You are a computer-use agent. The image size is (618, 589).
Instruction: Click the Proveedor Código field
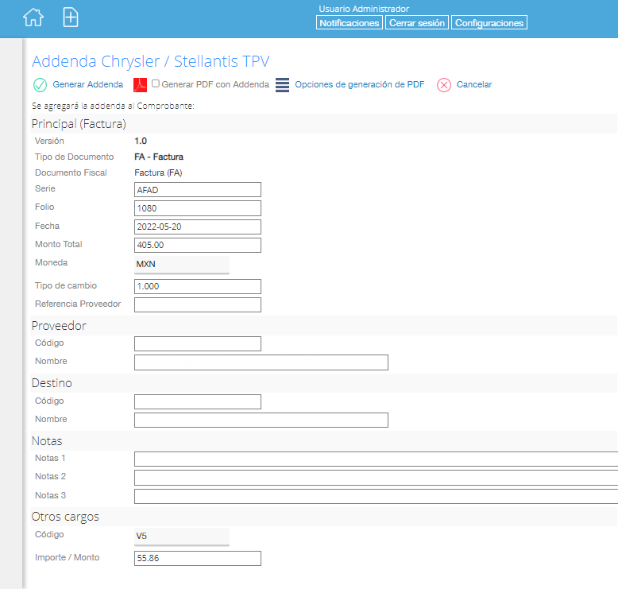(198, 343)
